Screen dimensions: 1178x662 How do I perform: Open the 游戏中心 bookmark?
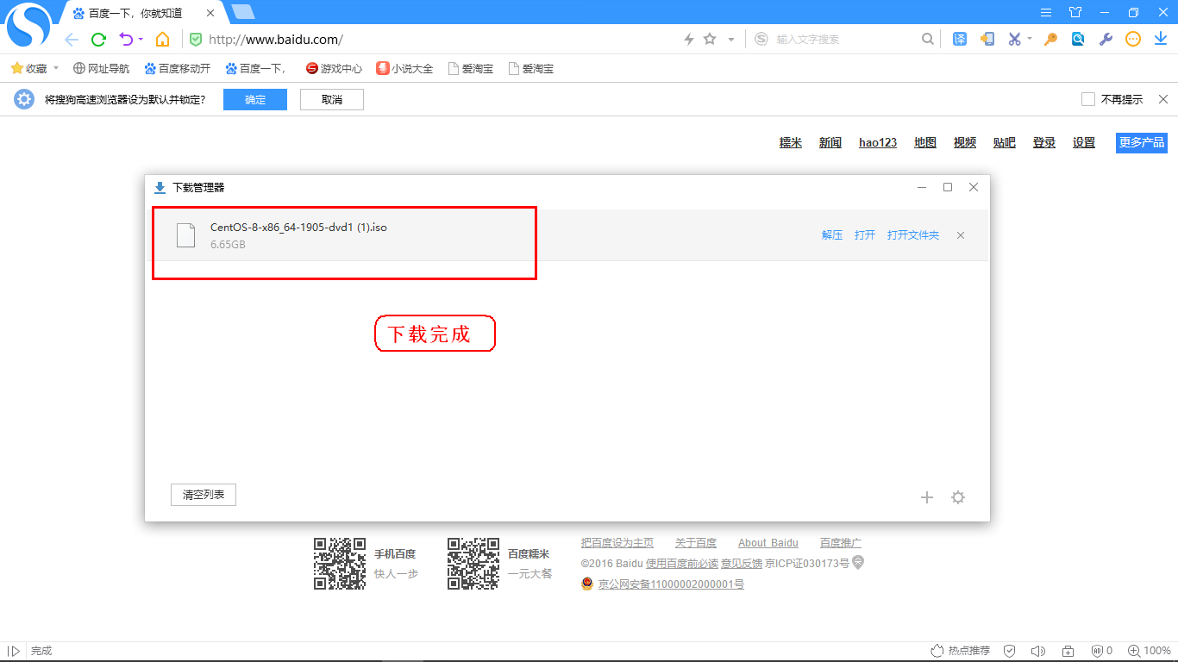334,68
